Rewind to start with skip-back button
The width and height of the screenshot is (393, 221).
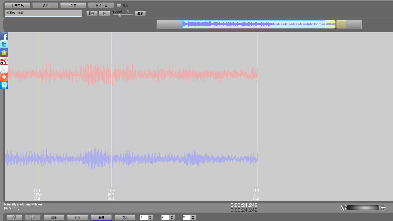tap(92, 13)
